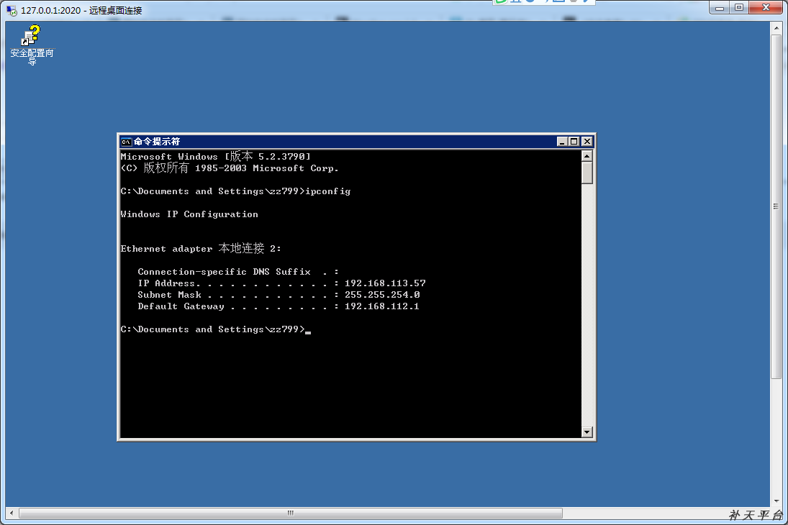788x525 pixels.
Task: Click the last command prompt line with cursor
Action: 216,329
